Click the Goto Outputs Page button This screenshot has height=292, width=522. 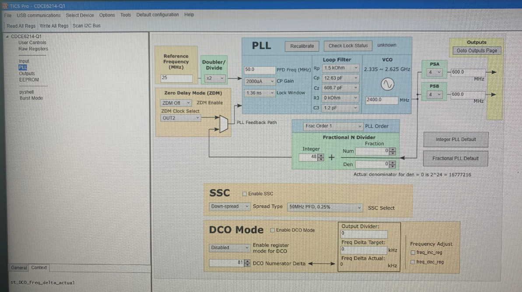point(477,51)
